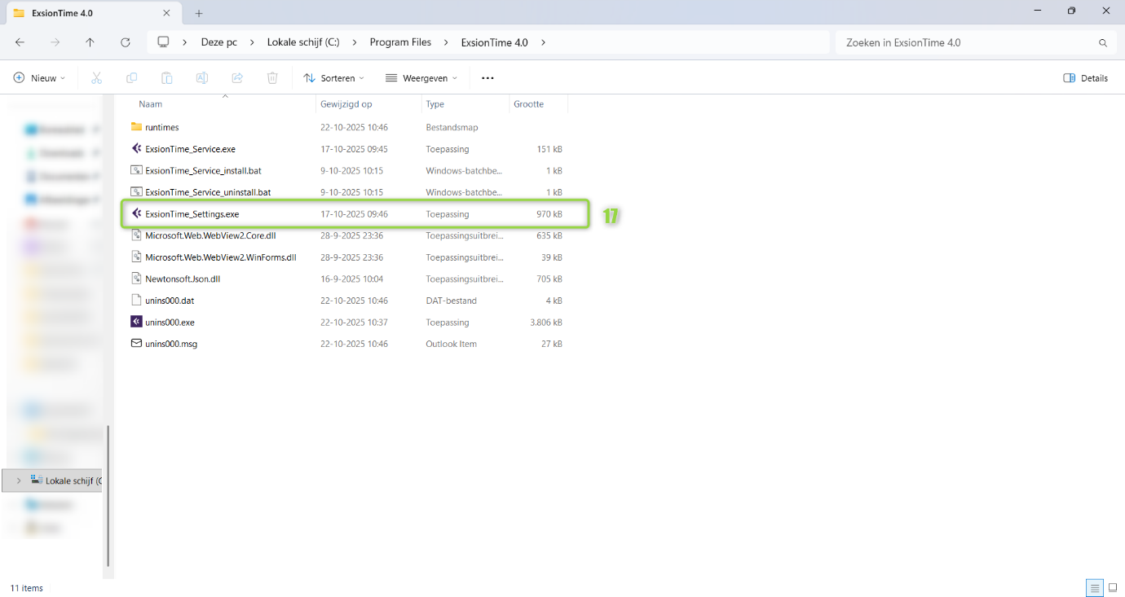Click the DAT-bestand type cell
Screen dimensions: 1125x597
tap(451, 301)
